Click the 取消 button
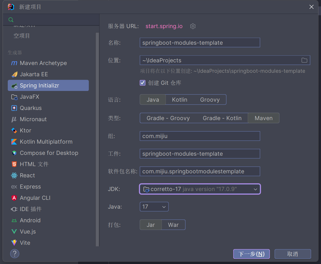The width and height of the screenshot is (321, 264). [293, 254]
